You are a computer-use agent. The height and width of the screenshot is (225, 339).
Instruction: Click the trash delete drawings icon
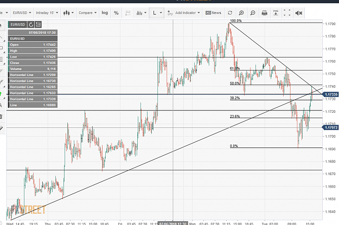(1, 117)
